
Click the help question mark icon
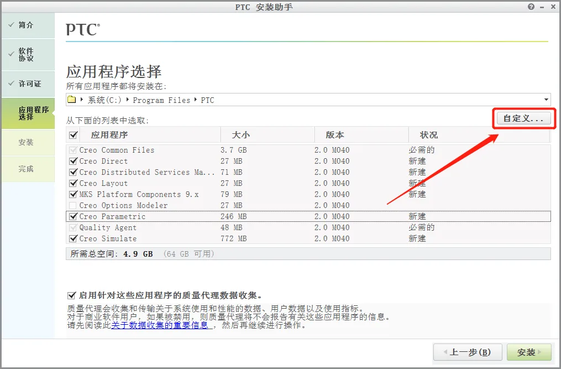(531, 7)
